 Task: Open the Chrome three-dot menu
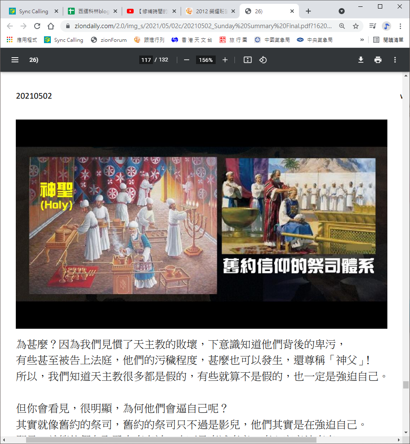400,26
